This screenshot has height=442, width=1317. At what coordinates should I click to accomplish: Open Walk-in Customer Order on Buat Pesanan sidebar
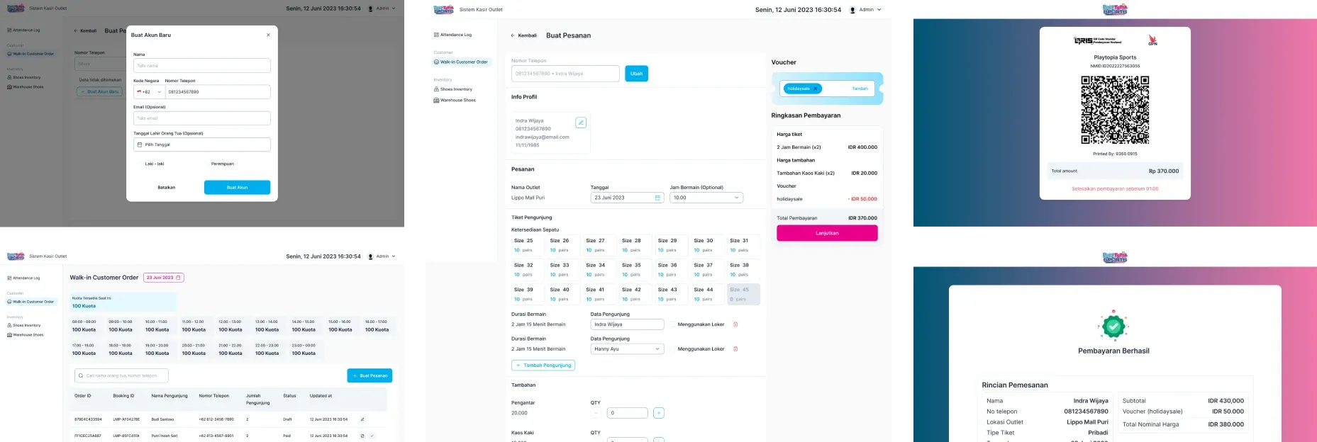pos(461,62)
